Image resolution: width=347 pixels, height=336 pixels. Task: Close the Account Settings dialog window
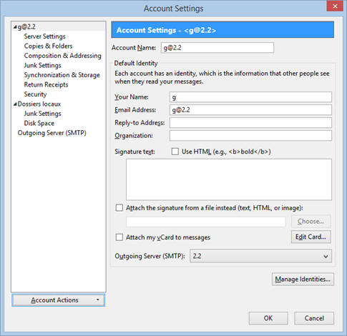coord(335,6)
